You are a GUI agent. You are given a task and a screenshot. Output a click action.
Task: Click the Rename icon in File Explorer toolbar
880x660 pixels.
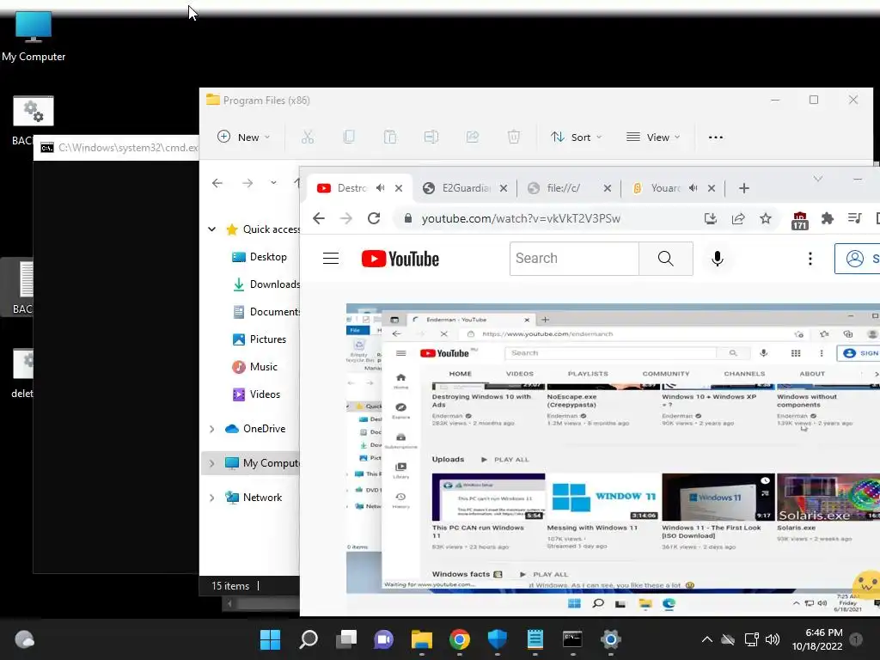pyautogui.click(x=431, y=137)
